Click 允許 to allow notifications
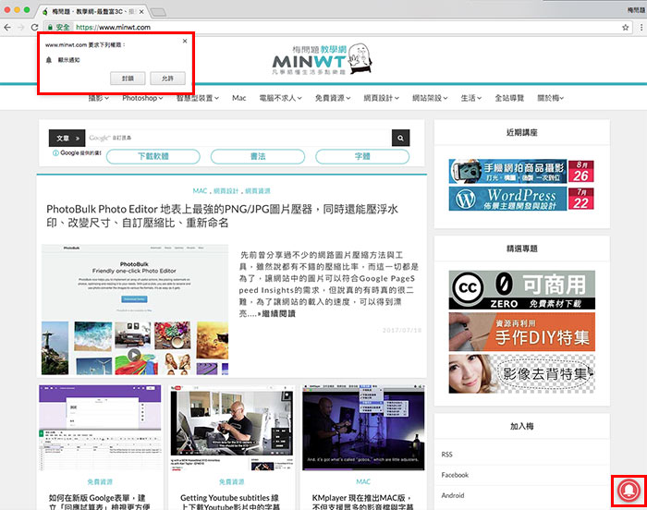The width and height of the screenshot is (647, 510). 167,79
